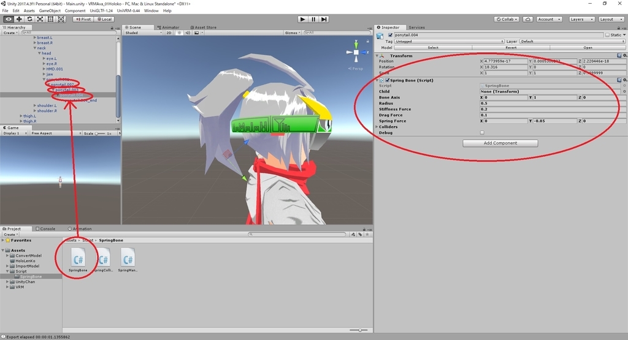Select the Hand (view) tool

point(9,19)
